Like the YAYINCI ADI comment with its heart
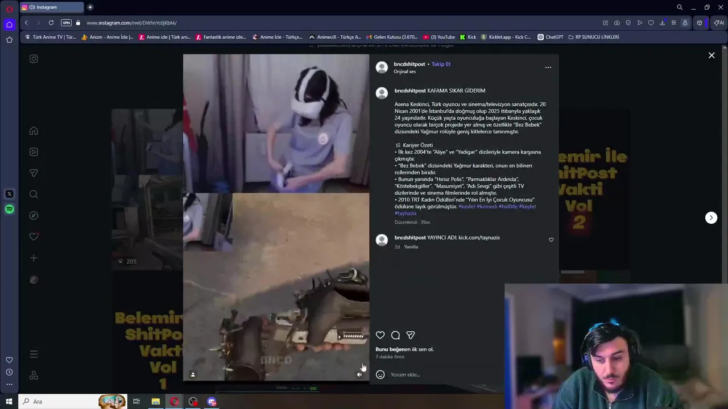Screen dimensions: 728x409 [x=551, y=240]
